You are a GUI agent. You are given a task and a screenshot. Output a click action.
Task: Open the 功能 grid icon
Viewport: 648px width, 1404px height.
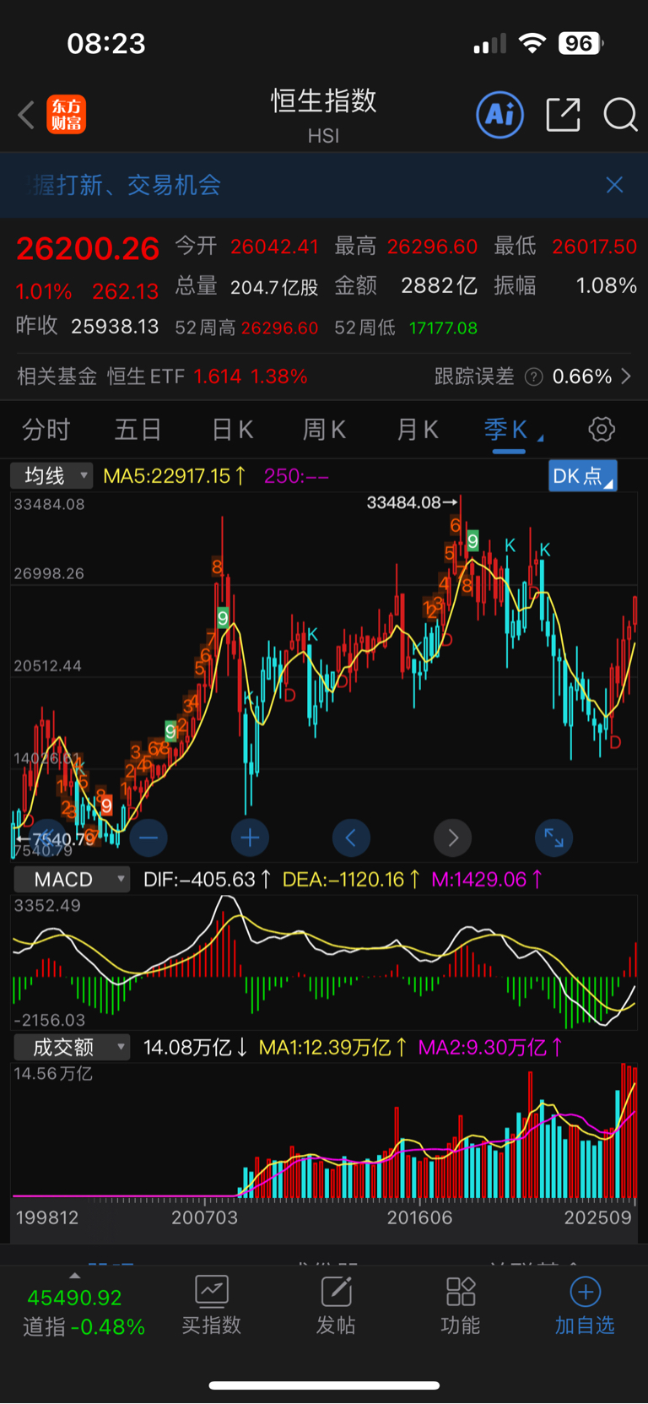tap(461, 1291)
